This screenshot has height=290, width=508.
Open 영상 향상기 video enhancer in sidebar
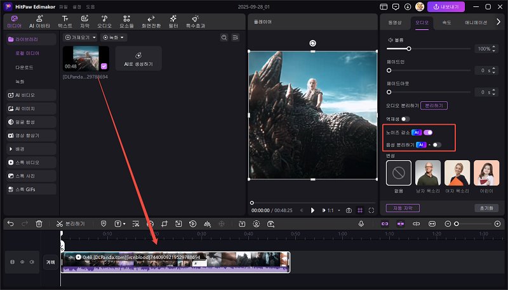(x=31, y=136)
